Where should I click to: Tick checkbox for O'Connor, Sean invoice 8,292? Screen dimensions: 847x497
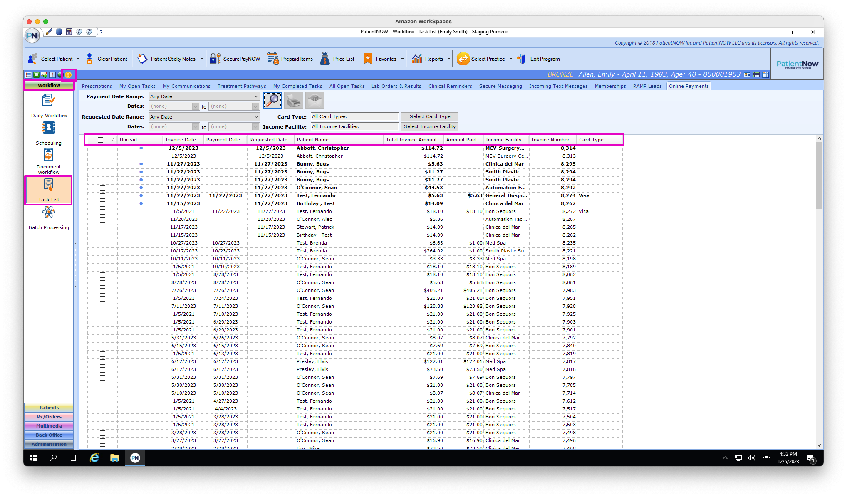(102, 188)
